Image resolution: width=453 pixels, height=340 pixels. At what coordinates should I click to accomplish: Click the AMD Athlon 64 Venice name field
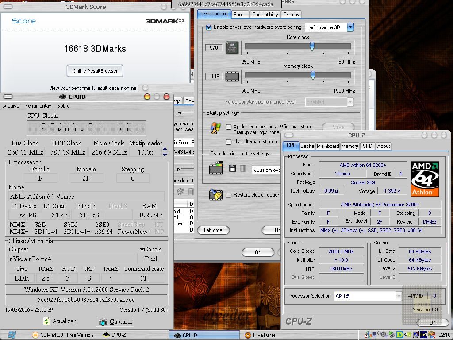pyautogui.click(x=86, y=196)
